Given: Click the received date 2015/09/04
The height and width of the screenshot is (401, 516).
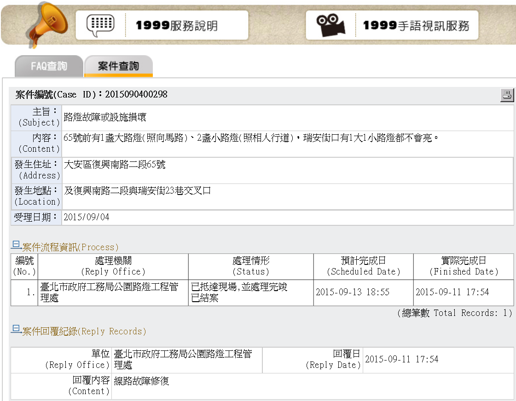Looking at the screenshot, I should (86, 217).
